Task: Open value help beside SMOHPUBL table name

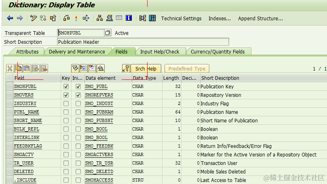Action: (x=108, y=33)
